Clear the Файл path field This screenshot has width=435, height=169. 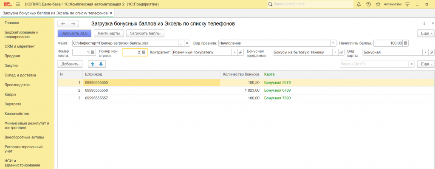187,43
